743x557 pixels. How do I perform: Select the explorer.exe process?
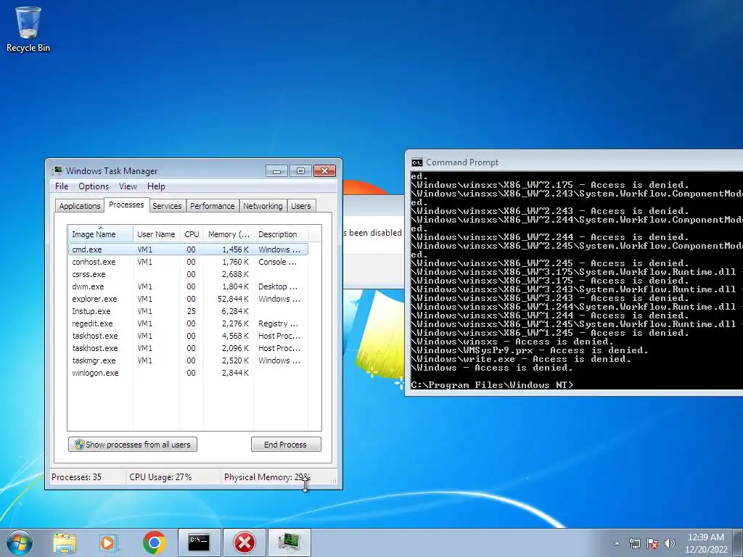[x=188, y=299]
